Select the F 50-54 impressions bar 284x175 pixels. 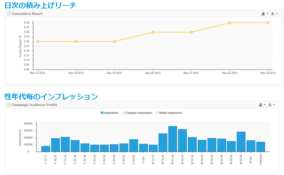pos(124,148)
